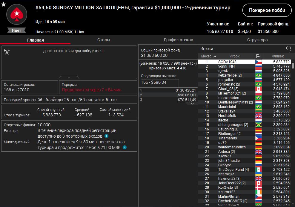Click the broadcast antenna icon
The height and width of the screenshot is (207, 295).
(7, 52)
